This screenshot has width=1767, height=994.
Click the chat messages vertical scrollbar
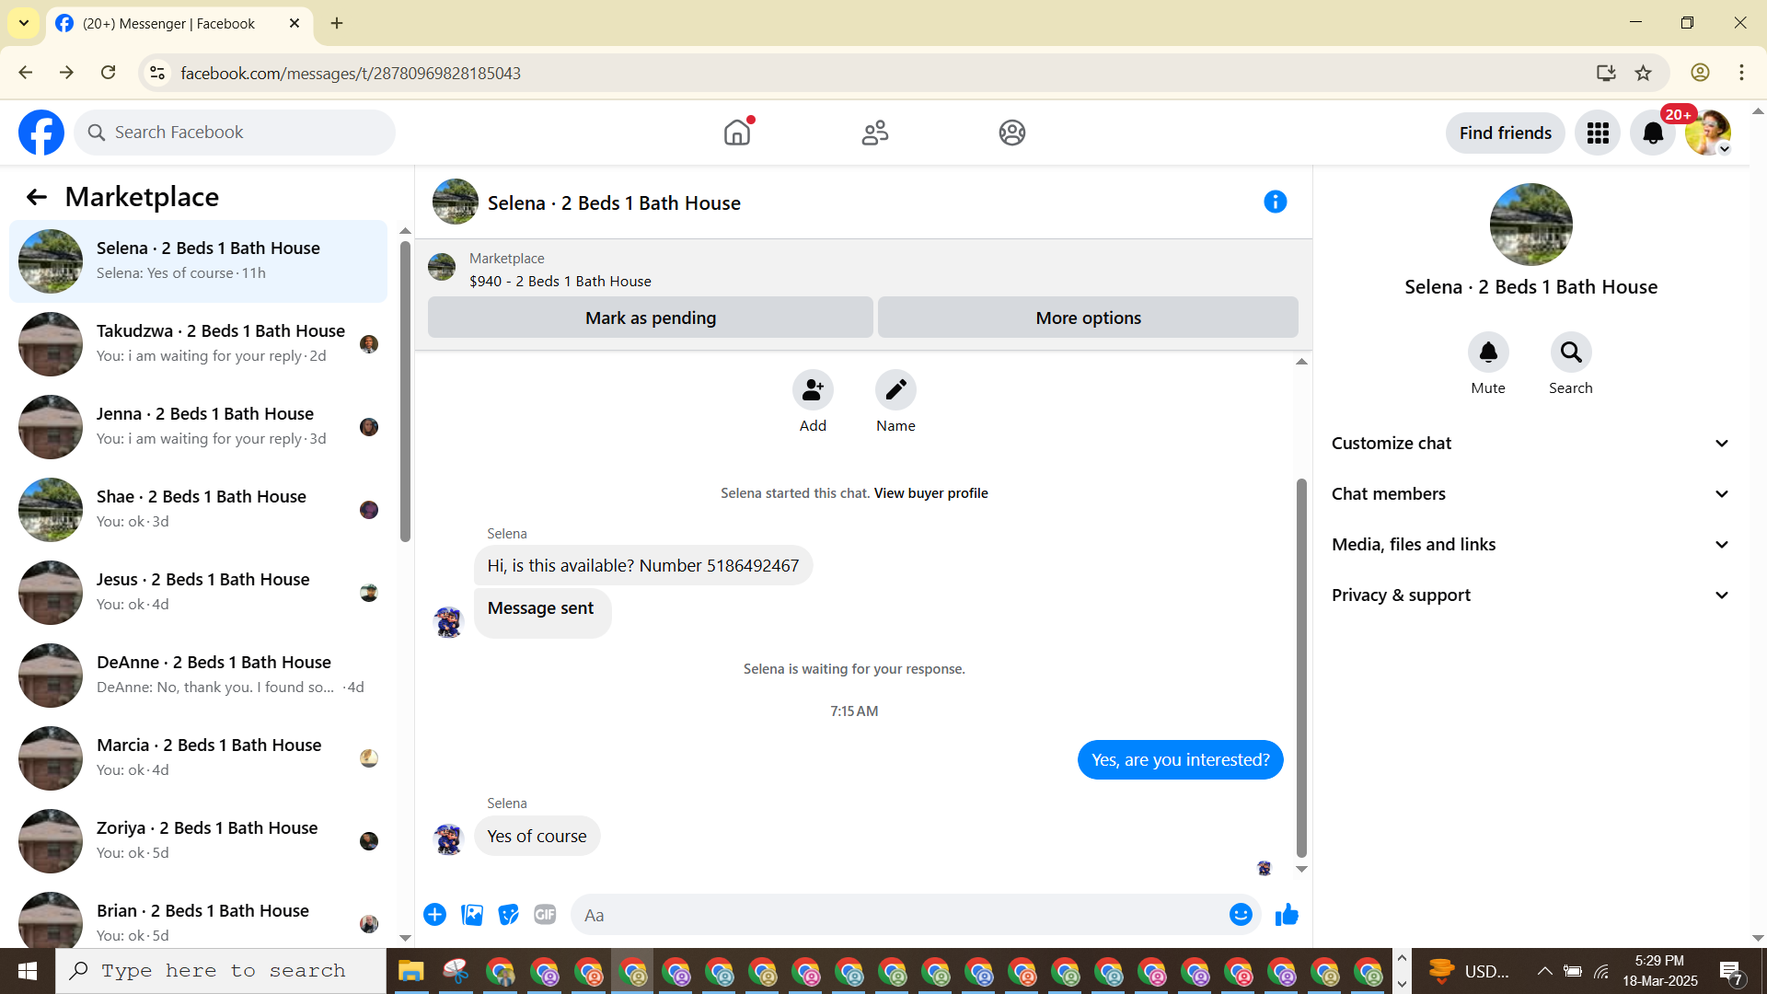pyautogui.click(x=1301, y=667)
